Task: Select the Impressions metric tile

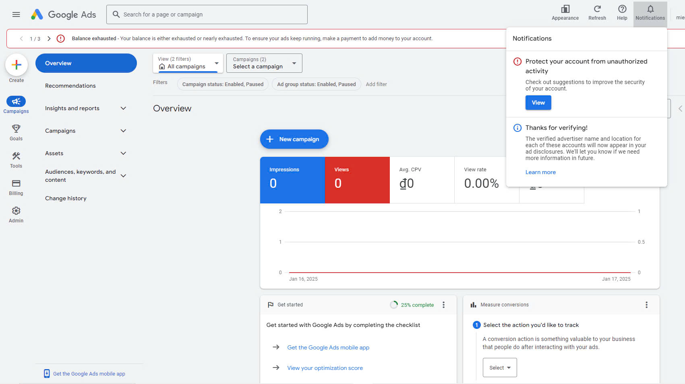Action: click(292, 180)
